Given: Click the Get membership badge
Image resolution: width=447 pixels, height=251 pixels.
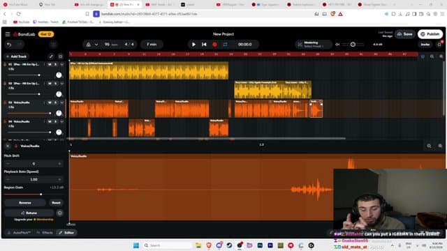Looking at the screenshot, I should [45, 34].
